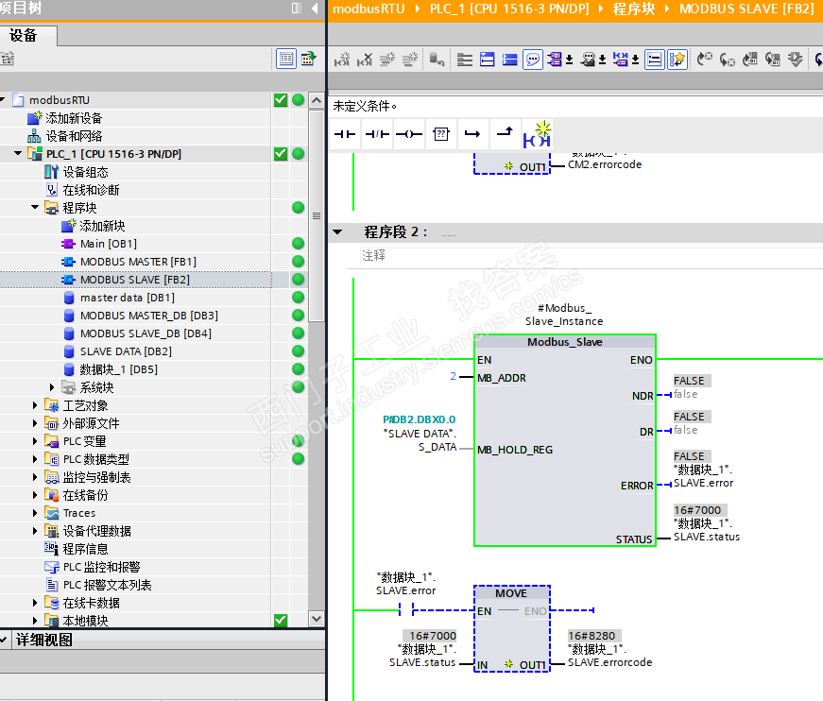Insert an output coil instruction
Image resolution: width=823 pixels, height=701 pixels.
tap(408, 134)
